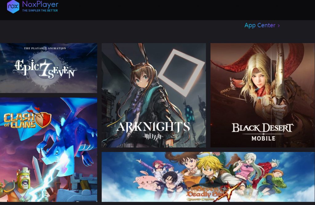Screen dimensions: 315x205
Task: Click the Arknights title logo
Action: [x=153, y=130]
